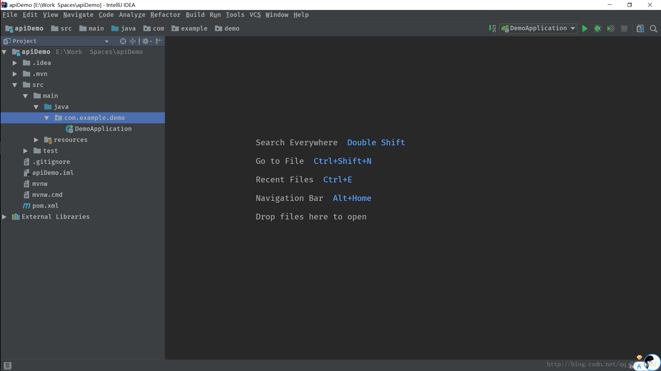Collapse the main folder
Screen dimensions: 661x371
[25, 96]
